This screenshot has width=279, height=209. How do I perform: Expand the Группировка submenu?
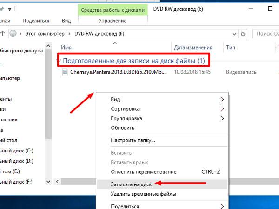(222, 118)
